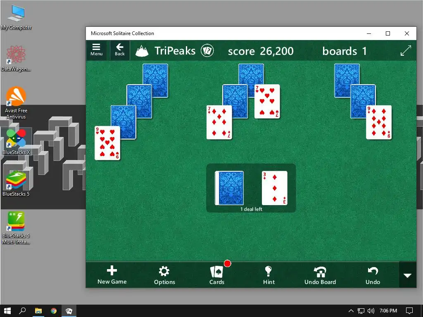
Task: Click the round cards badge beside TriPeaks
Action: click(207, 50)
